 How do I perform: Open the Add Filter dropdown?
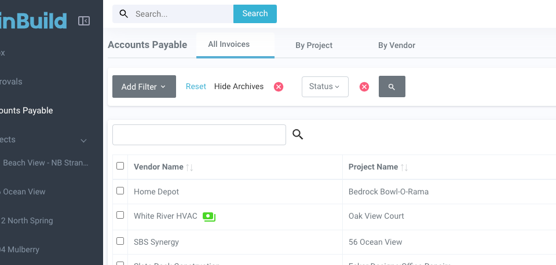[144, 87]
